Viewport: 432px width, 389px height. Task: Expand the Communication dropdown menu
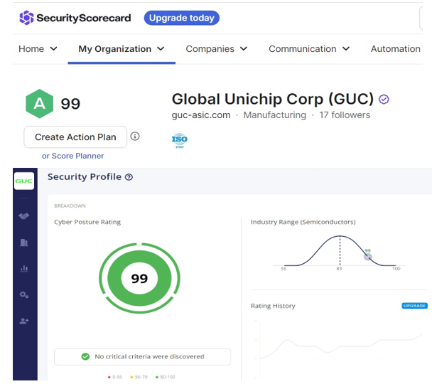(309, 49)
